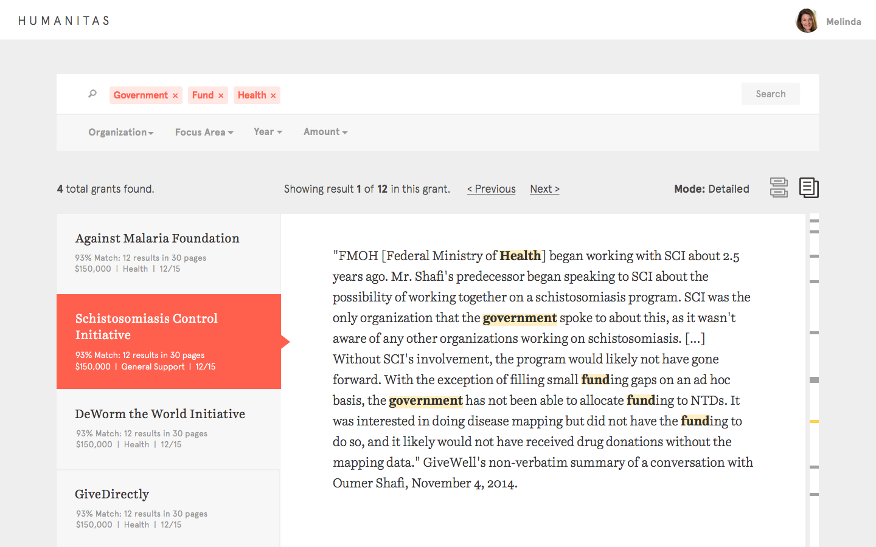The image size is (876, 547).
Task: Go to the Next result
Action: (x=544, y=189)
